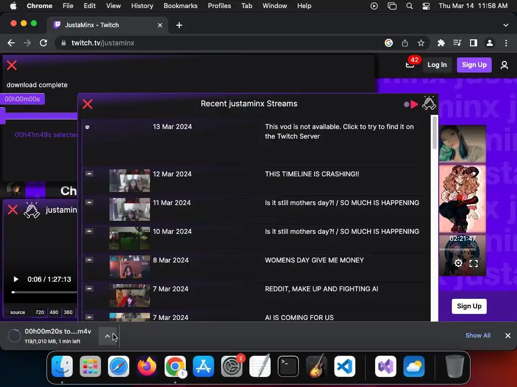Image resolution: width=517 pixels, height=387 pixels.
Task: Open Twitch notifications inbox with 42 badge
Action: point(410,64)
